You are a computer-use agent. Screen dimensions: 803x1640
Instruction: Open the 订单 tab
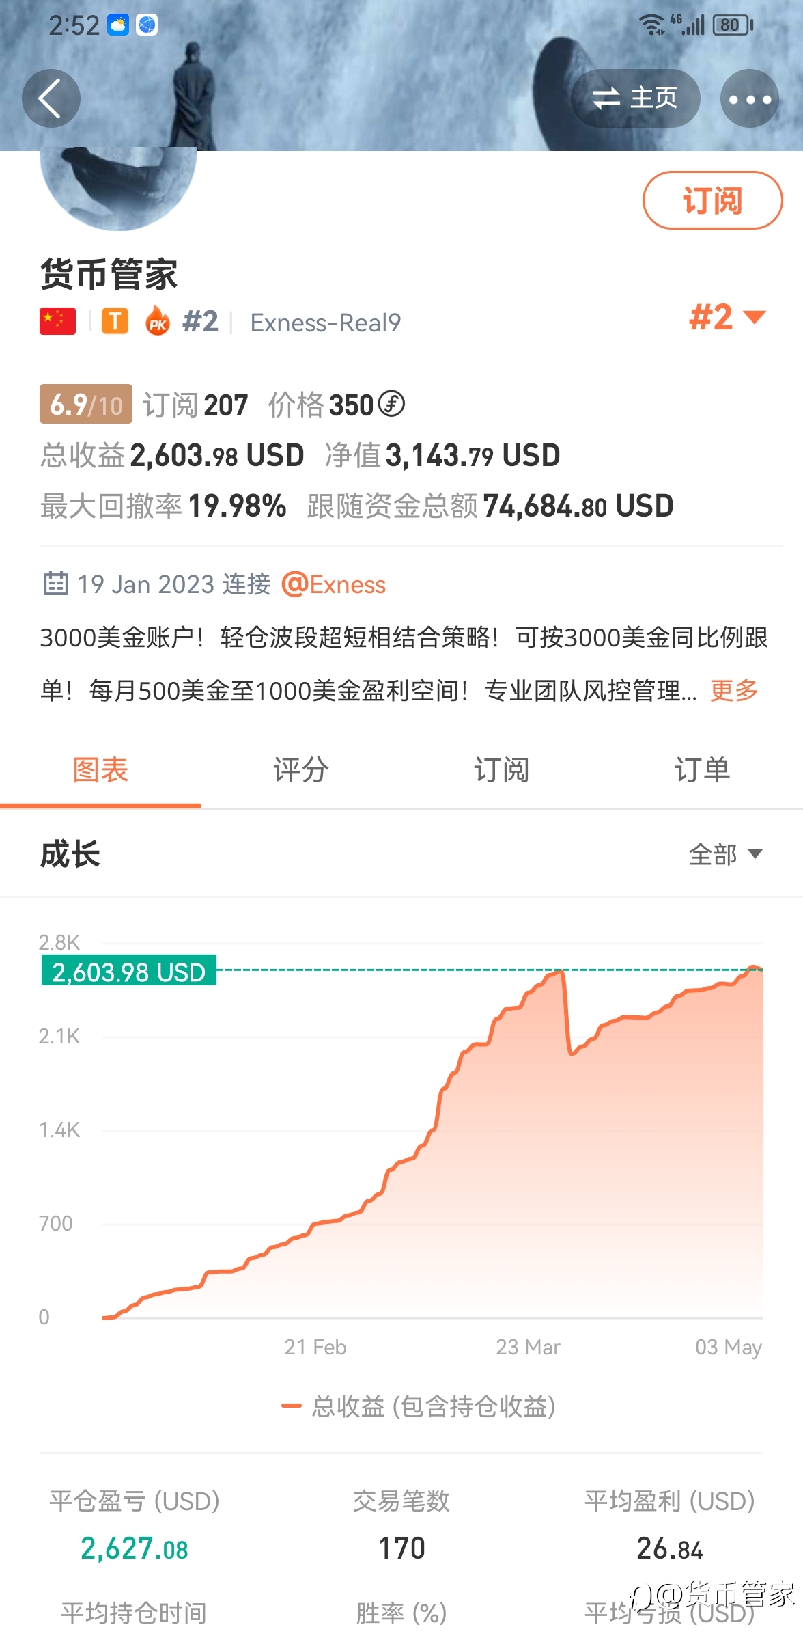click(x=703, y=770)
